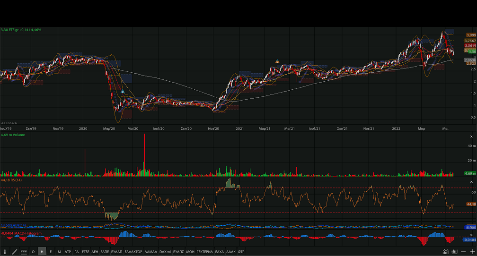Click the blue marker near Mar'20 low

pyautogui.click(x=123, y=92)
